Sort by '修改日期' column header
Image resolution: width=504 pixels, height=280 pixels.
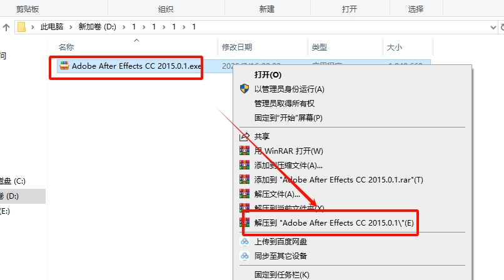pos(237,47)
